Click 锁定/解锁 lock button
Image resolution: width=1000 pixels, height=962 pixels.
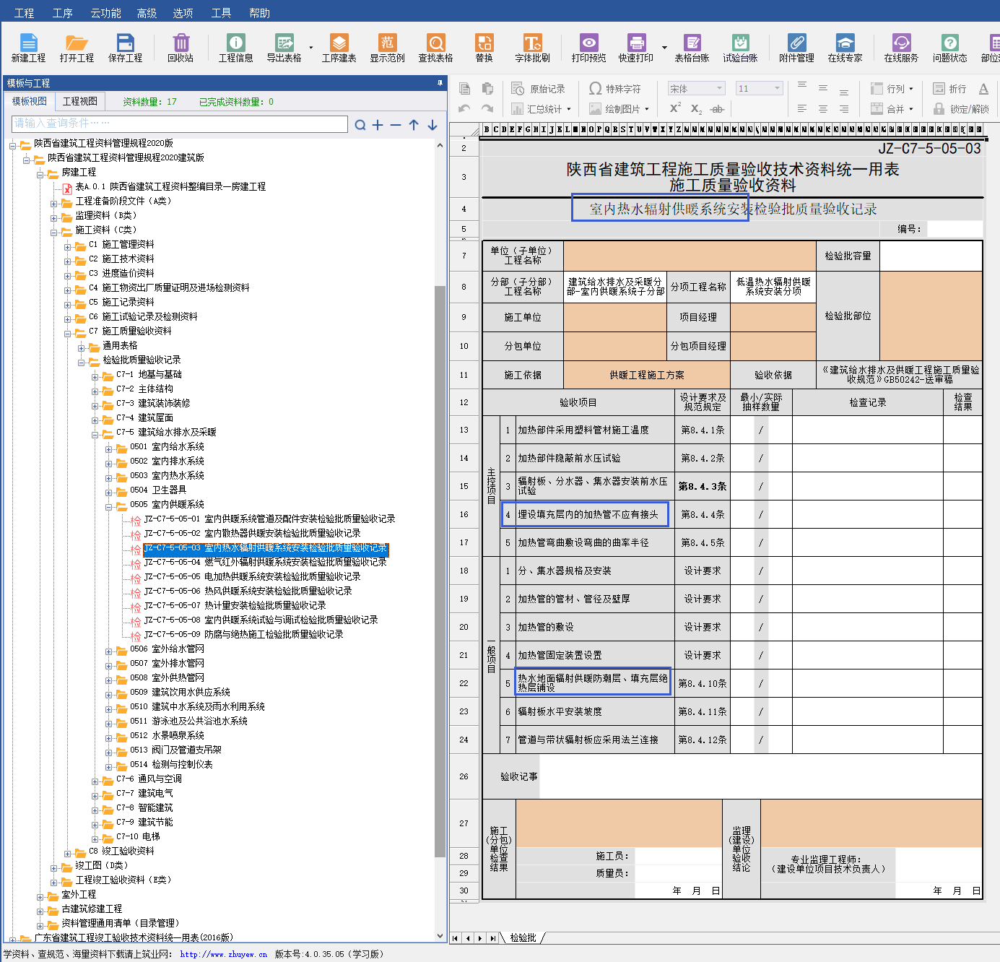[x=961, y=109]
